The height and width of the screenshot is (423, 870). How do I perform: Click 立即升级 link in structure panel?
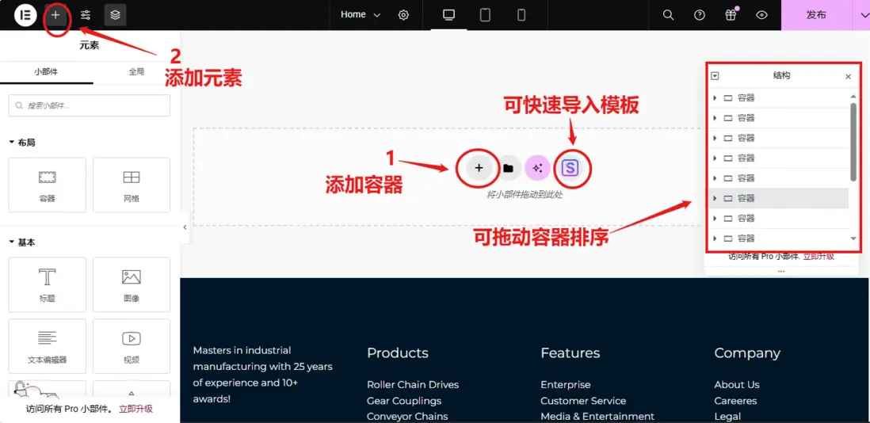tap(818, 256)
